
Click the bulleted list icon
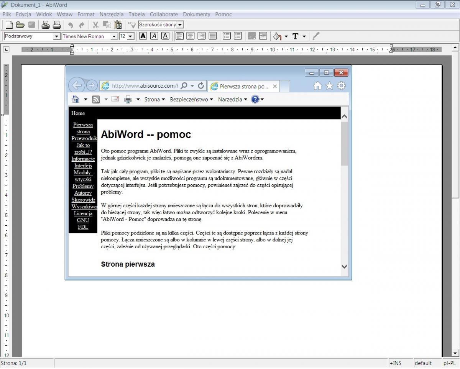point(238,36)
